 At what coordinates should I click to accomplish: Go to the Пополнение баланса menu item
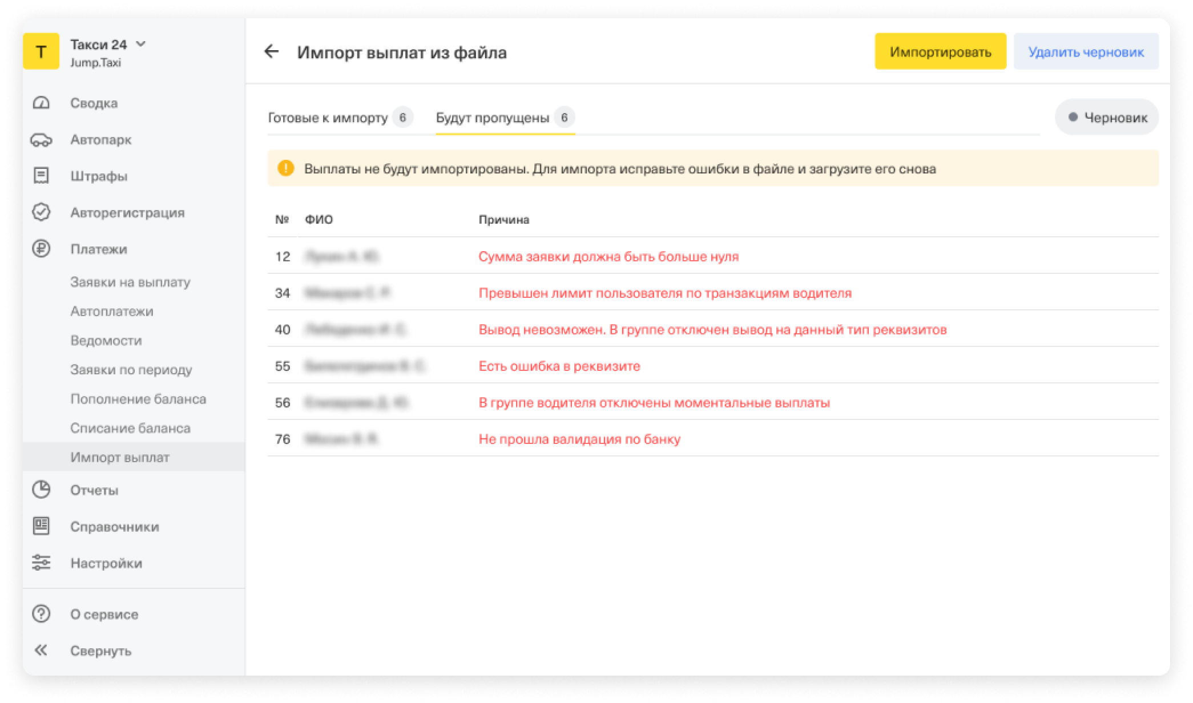coord(138,399)
